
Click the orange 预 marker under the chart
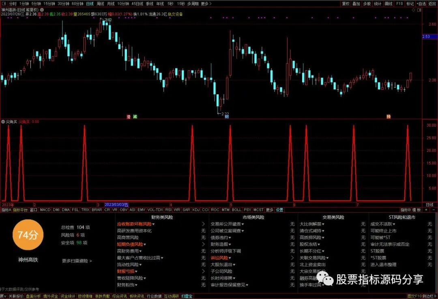click(x=389, y=117)
